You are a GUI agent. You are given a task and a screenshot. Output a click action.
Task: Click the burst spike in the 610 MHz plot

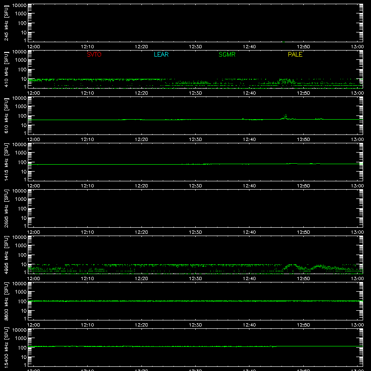(x=285, y=117)
